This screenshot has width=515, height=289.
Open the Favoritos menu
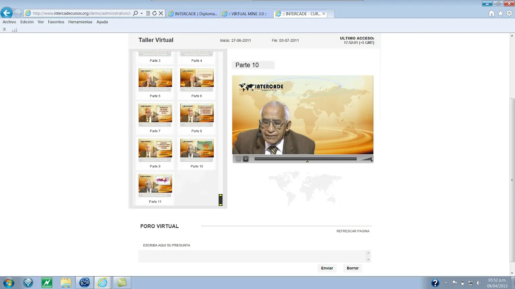(x=56, y=22)
